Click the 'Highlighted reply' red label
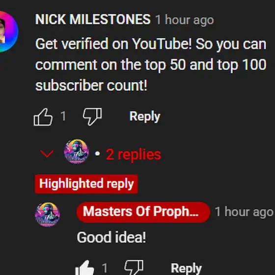This screenshot has width=275, height=275. [86, 184]
